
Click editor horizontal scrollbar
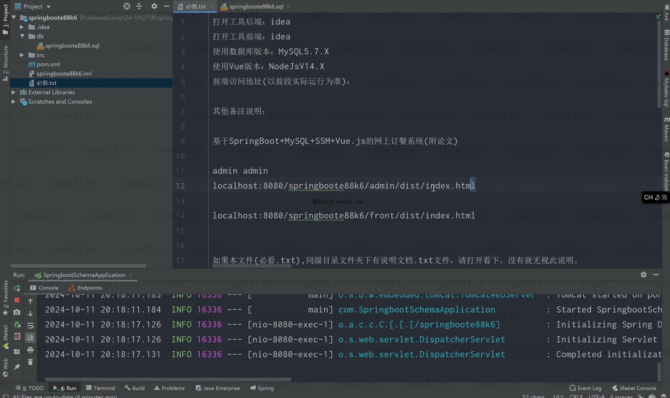coord(252,266)
